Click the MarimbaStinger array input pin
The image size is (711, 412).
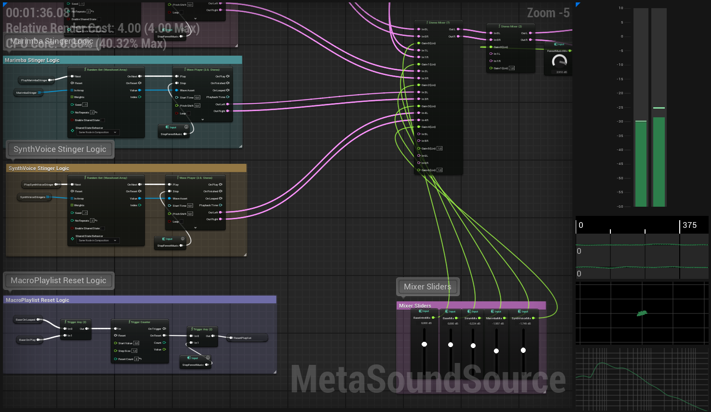click(x=39, y=93)
